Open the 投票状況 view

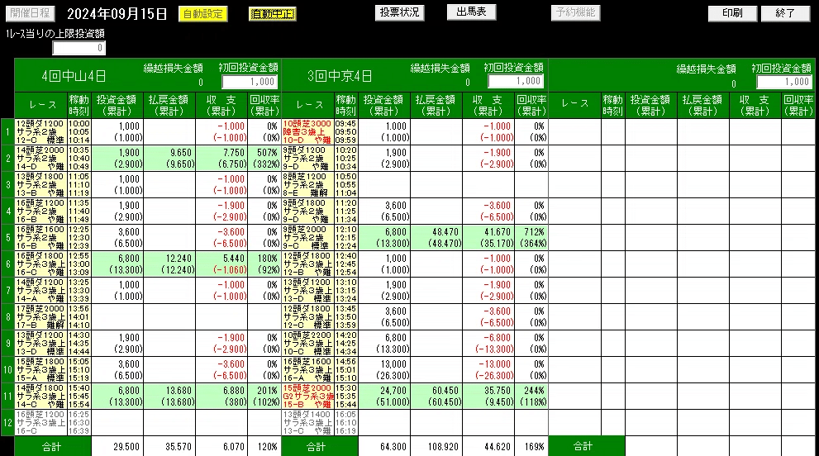click(x=399, y=13)
